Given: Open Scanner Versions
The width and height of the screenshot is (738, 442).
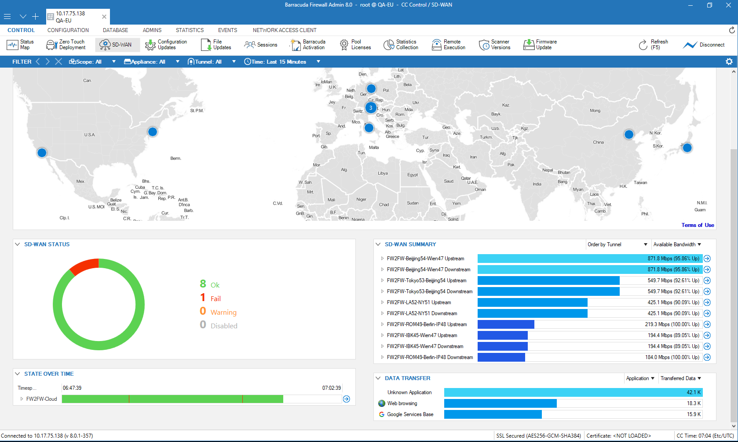Looking at the screenshot, I should [495, 45].
